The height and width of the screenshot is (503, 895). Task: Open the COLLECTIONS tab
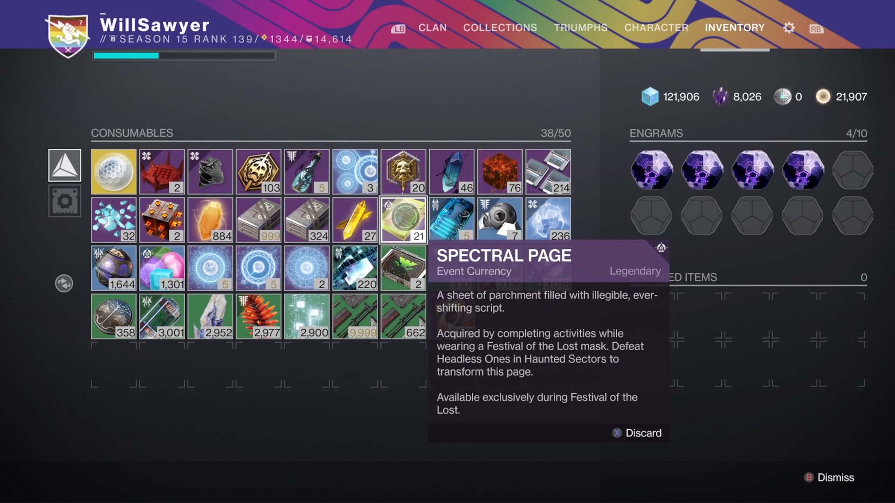[499, 27]
